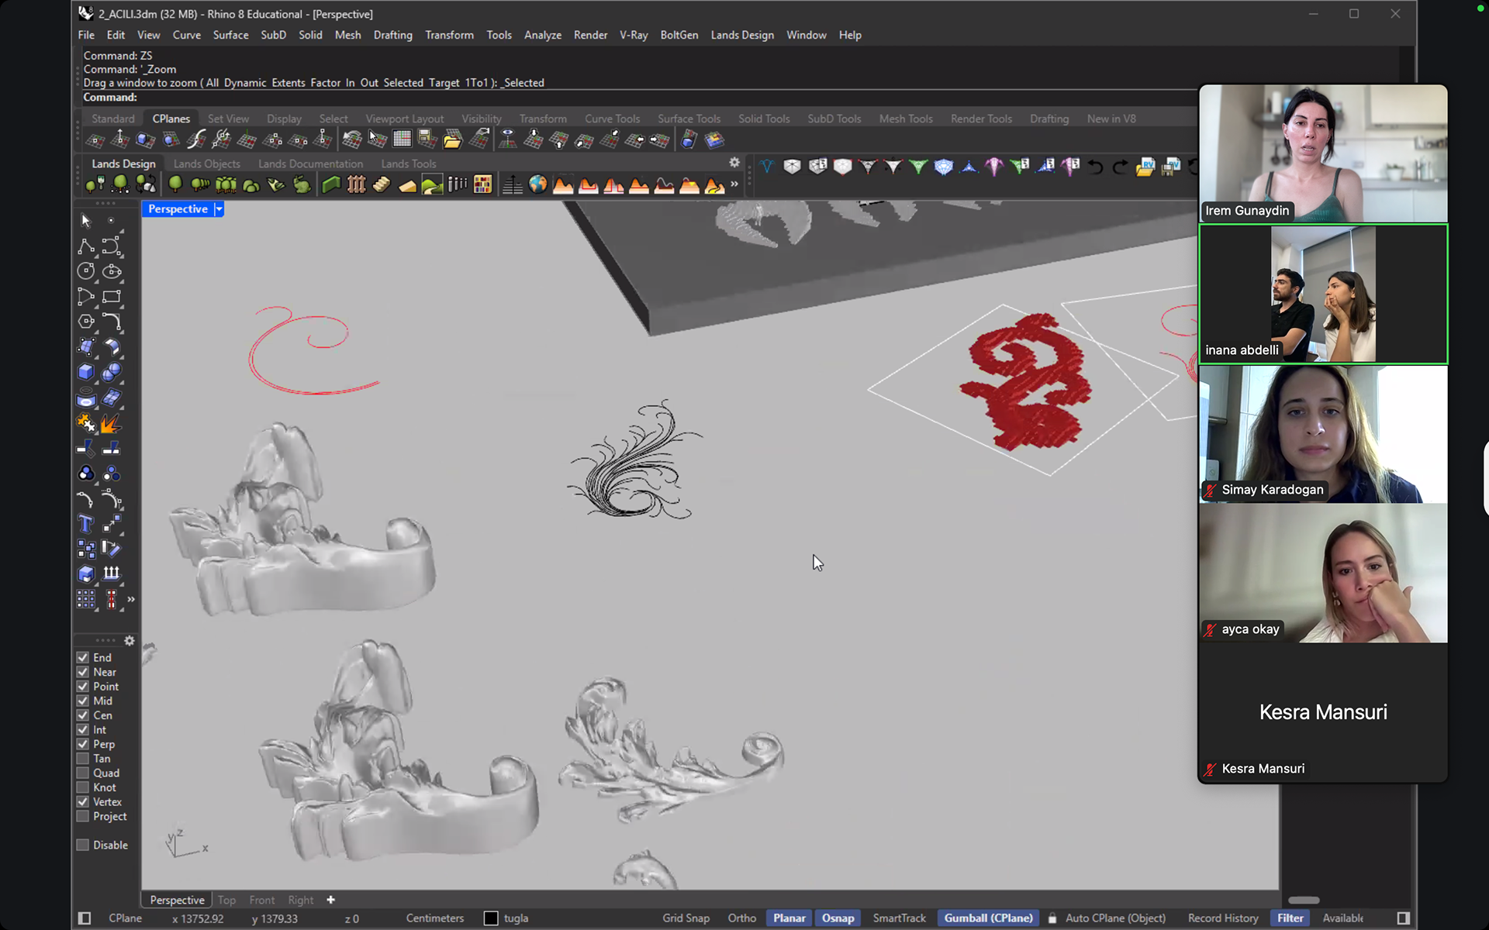
Task: Click the Save CPlane floppy icon
Action: pos(427,140)
